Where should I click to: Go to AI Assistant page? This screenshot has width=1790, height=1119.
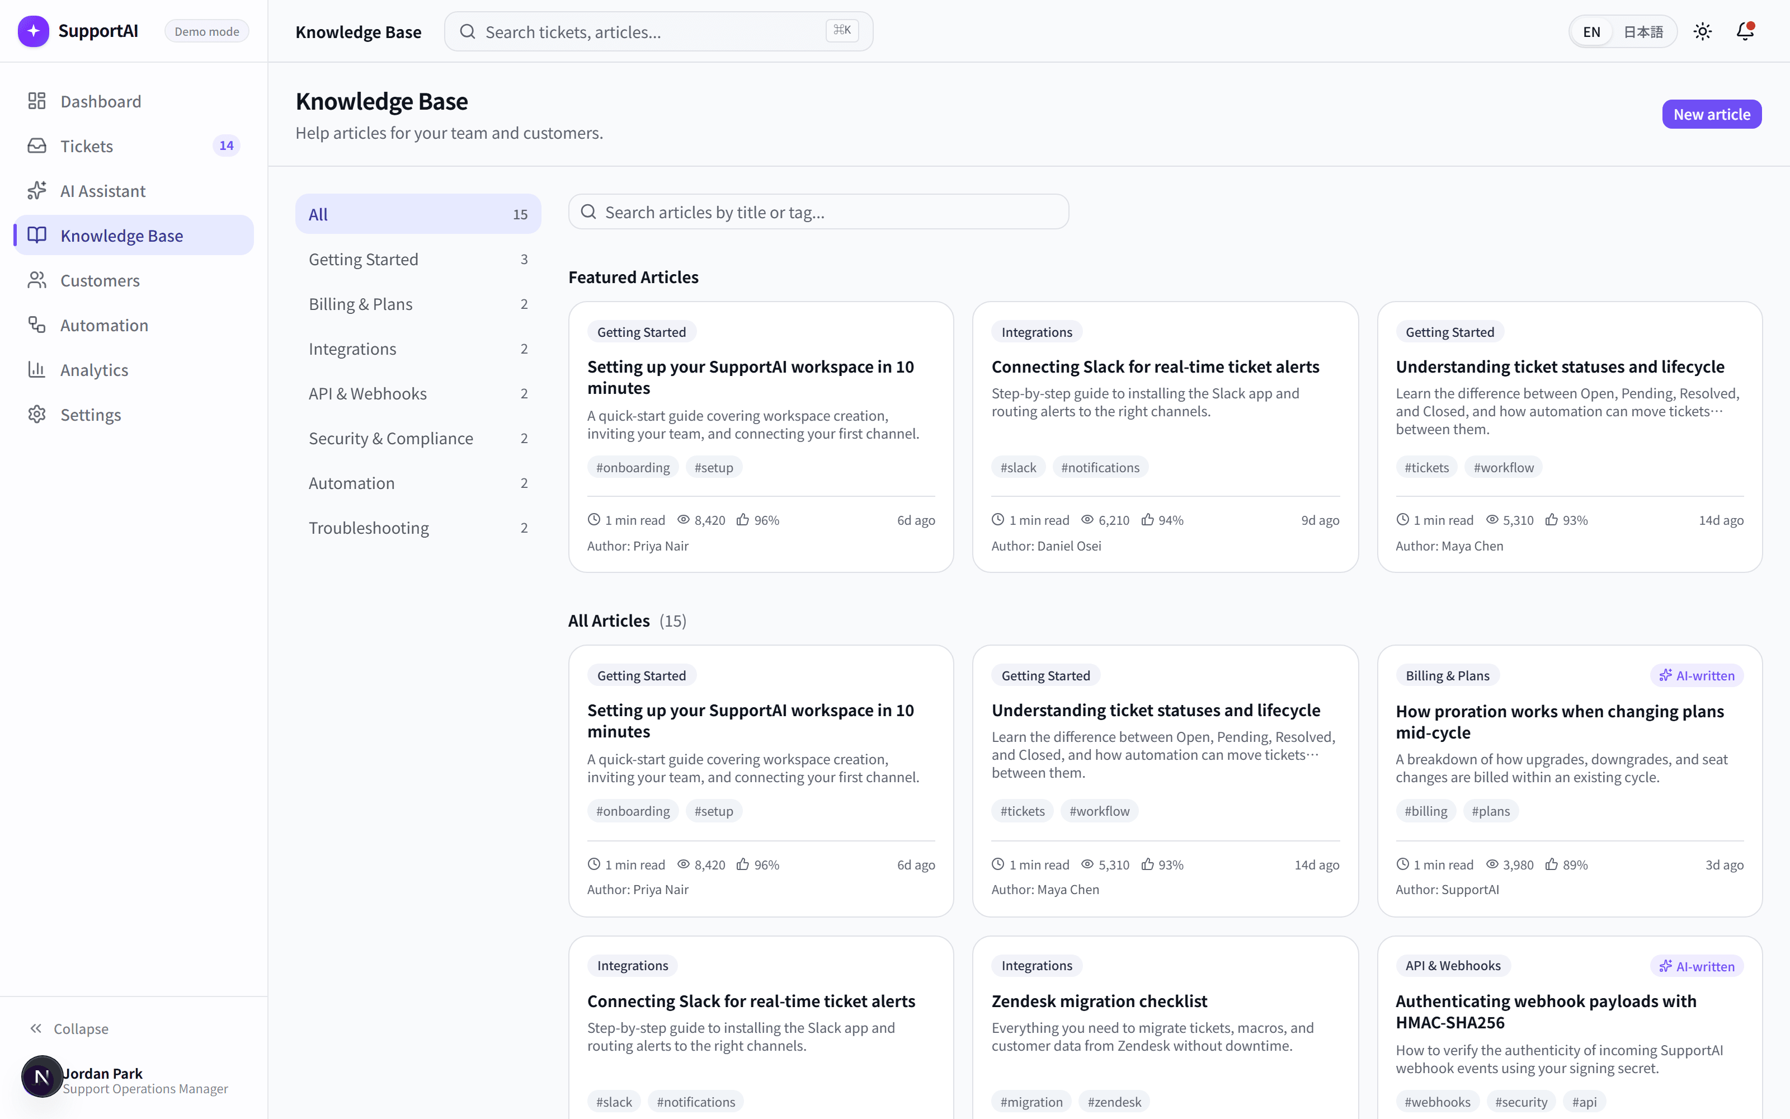pyautogui.click(x=134, y=190)
